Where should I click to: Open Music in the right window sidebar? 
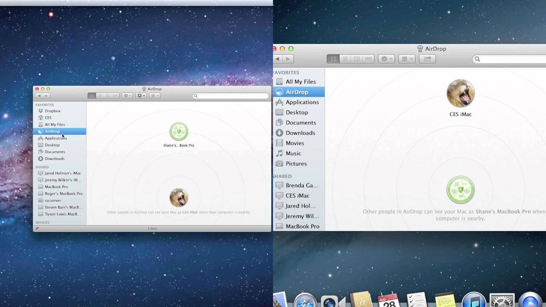tap(299, 153)
